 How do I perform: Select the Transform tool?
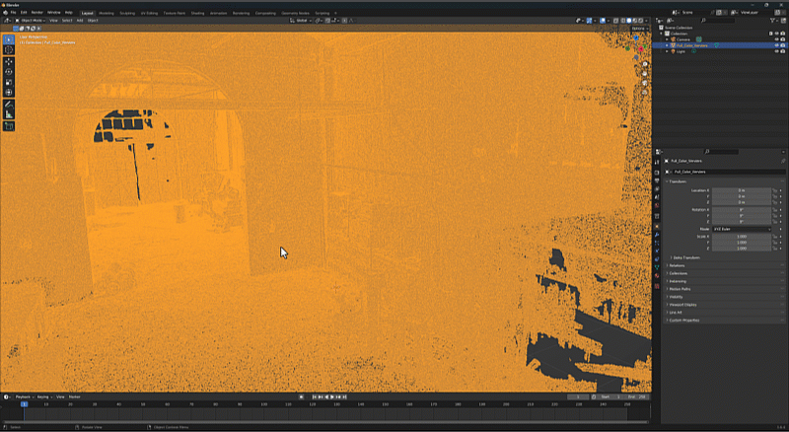click(9, 92)
